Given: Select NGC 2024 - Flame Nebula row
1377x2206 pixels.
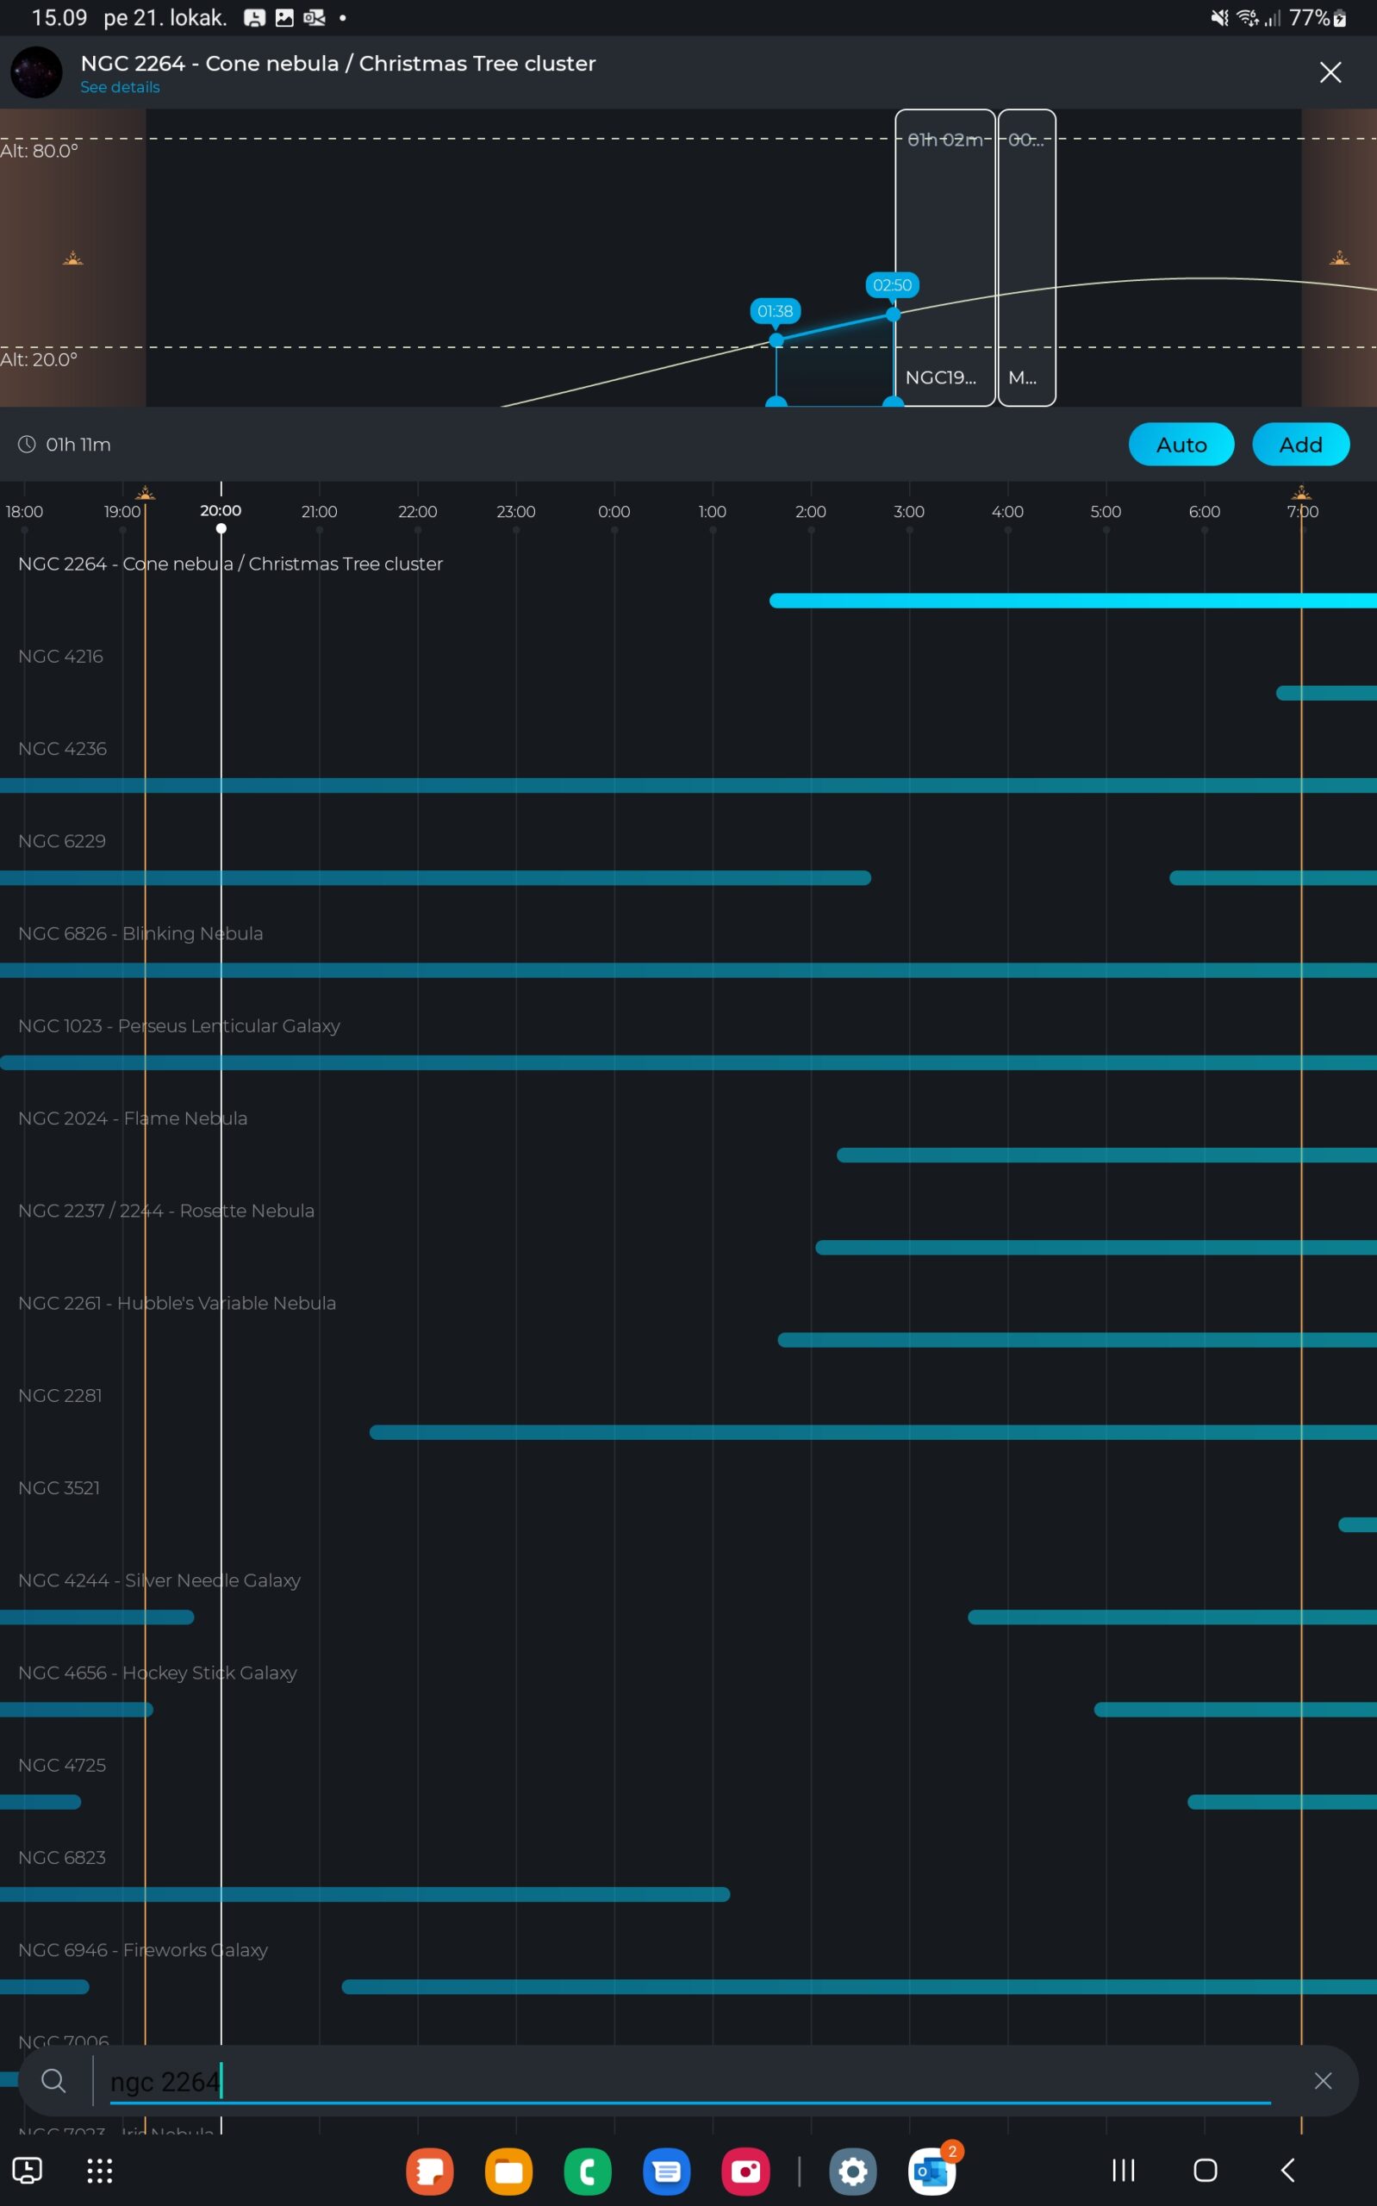Looking at the screenshot, I should tap(133, 1118).
